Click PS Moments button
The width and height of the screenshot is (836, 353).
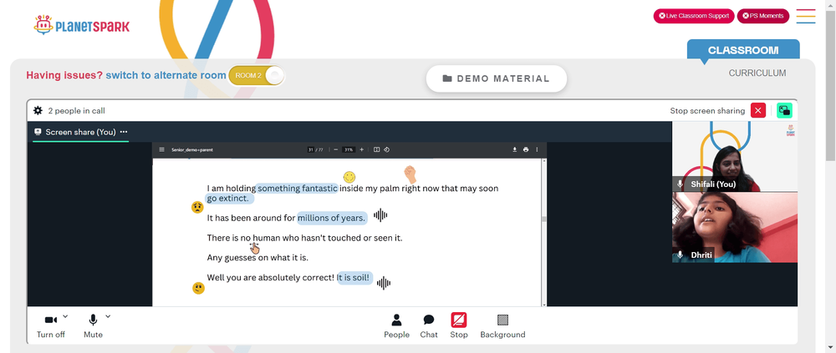pos(763,16)
